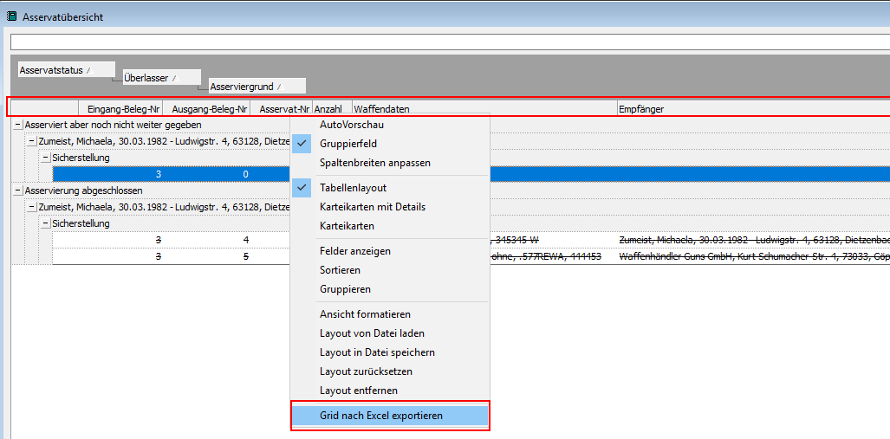Choose 'Grid nach Excel exportieren'
890x439 pixels.
point(381,416)
